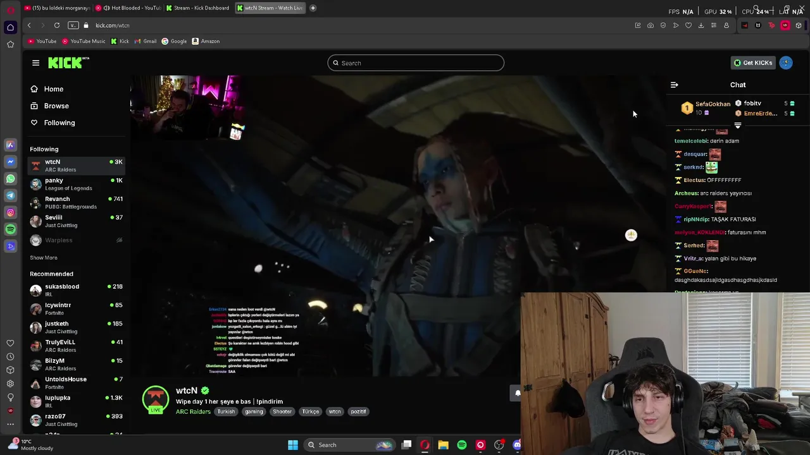Click the KICK logo
Screen dimensions: 810x455
[68, 63]
